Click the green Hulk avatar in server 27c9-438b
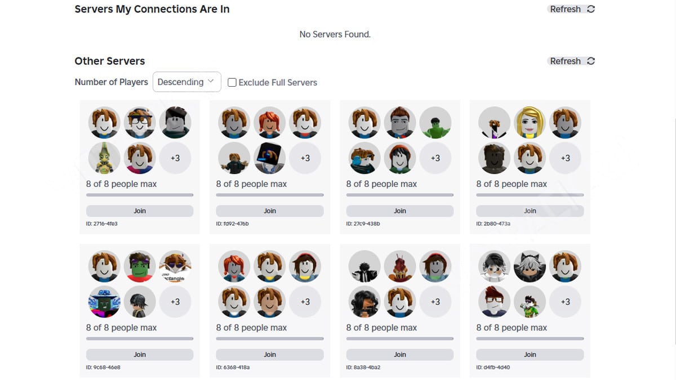The width and height of the screenshot is (676, 380). click(435, 123)
